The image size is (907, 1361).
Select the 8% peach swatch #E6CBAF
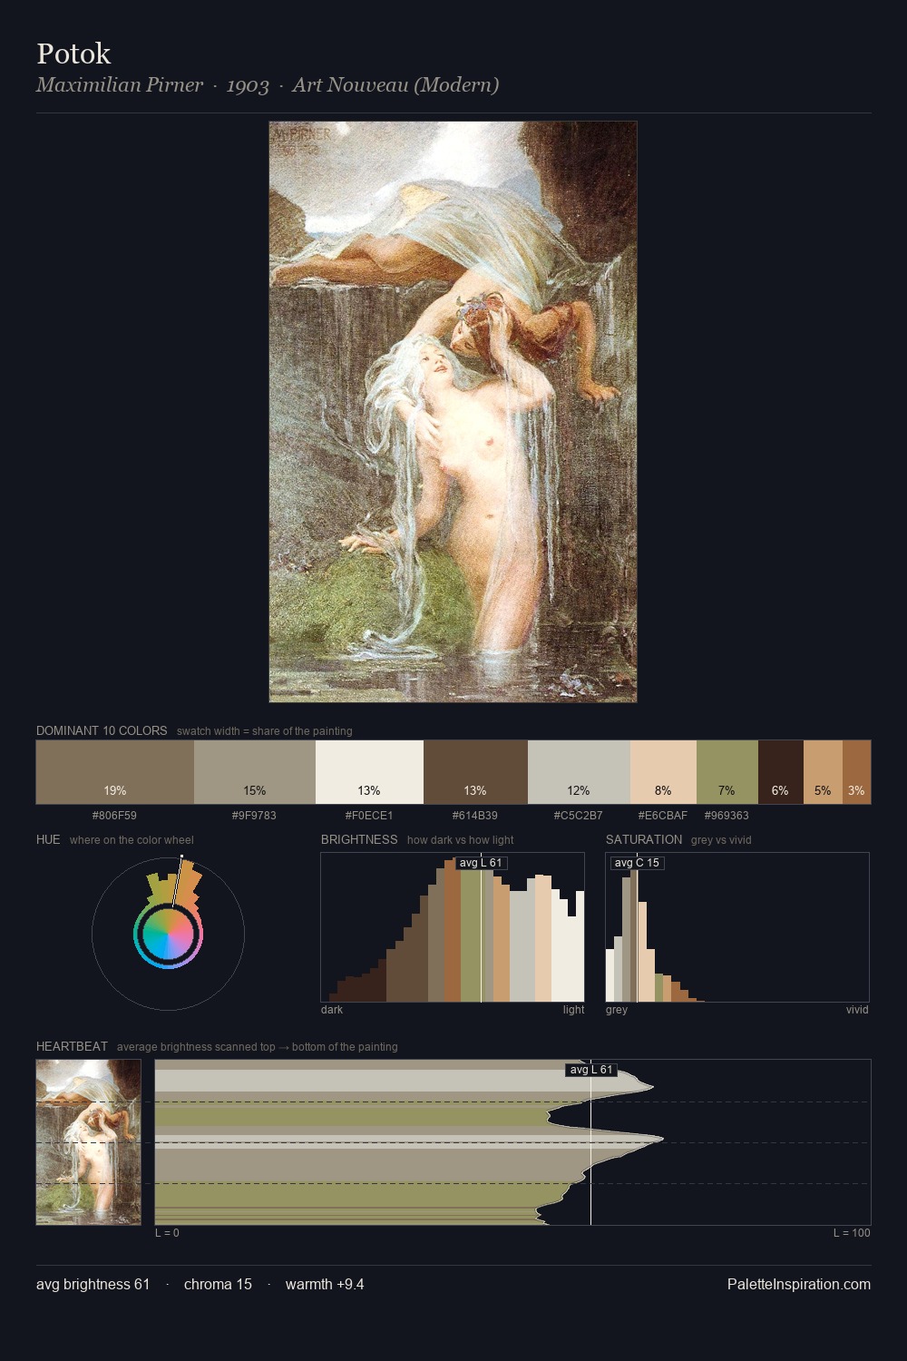[x=663, y=772]
